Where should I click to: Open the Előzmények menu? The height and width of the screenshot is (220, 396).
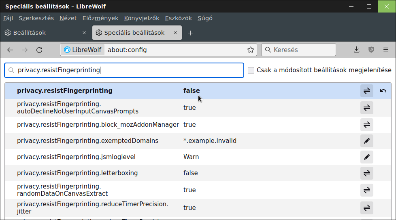(x=100, y=19)
